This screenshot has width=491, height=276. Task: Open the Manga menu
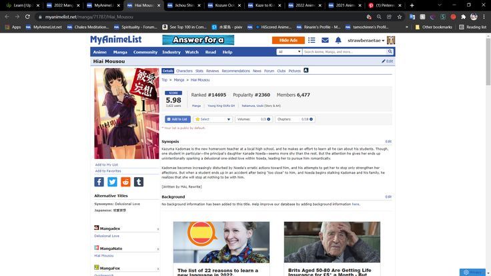[120, 52]
